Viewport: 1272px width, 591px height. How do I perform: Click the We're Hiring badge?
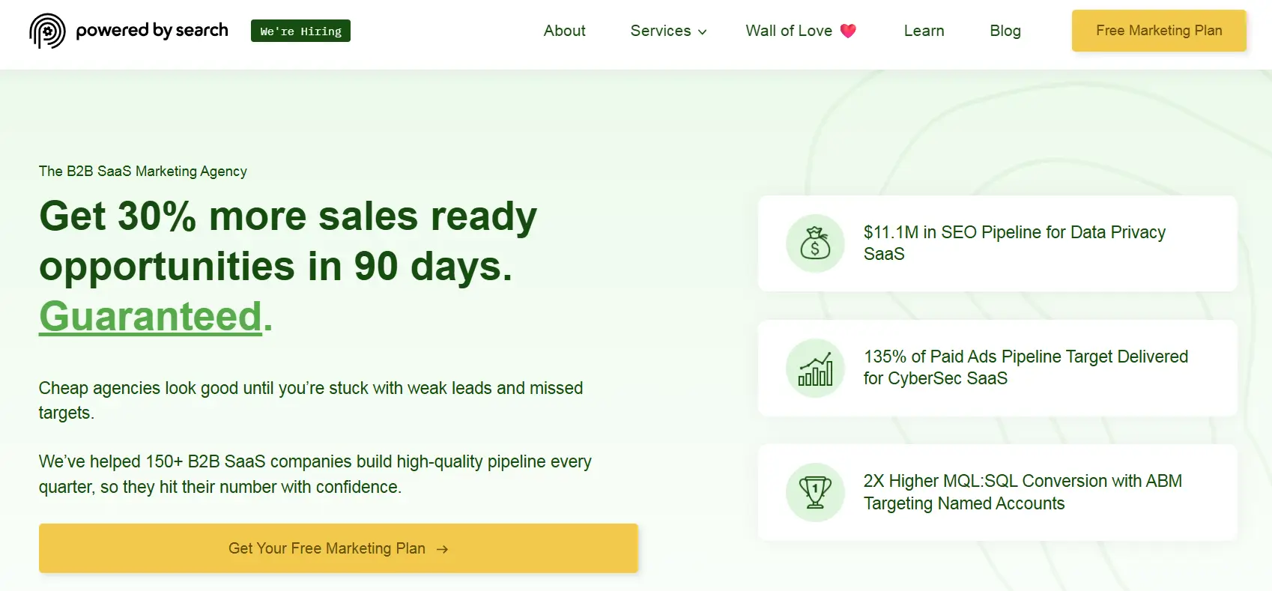coord(300,31)
